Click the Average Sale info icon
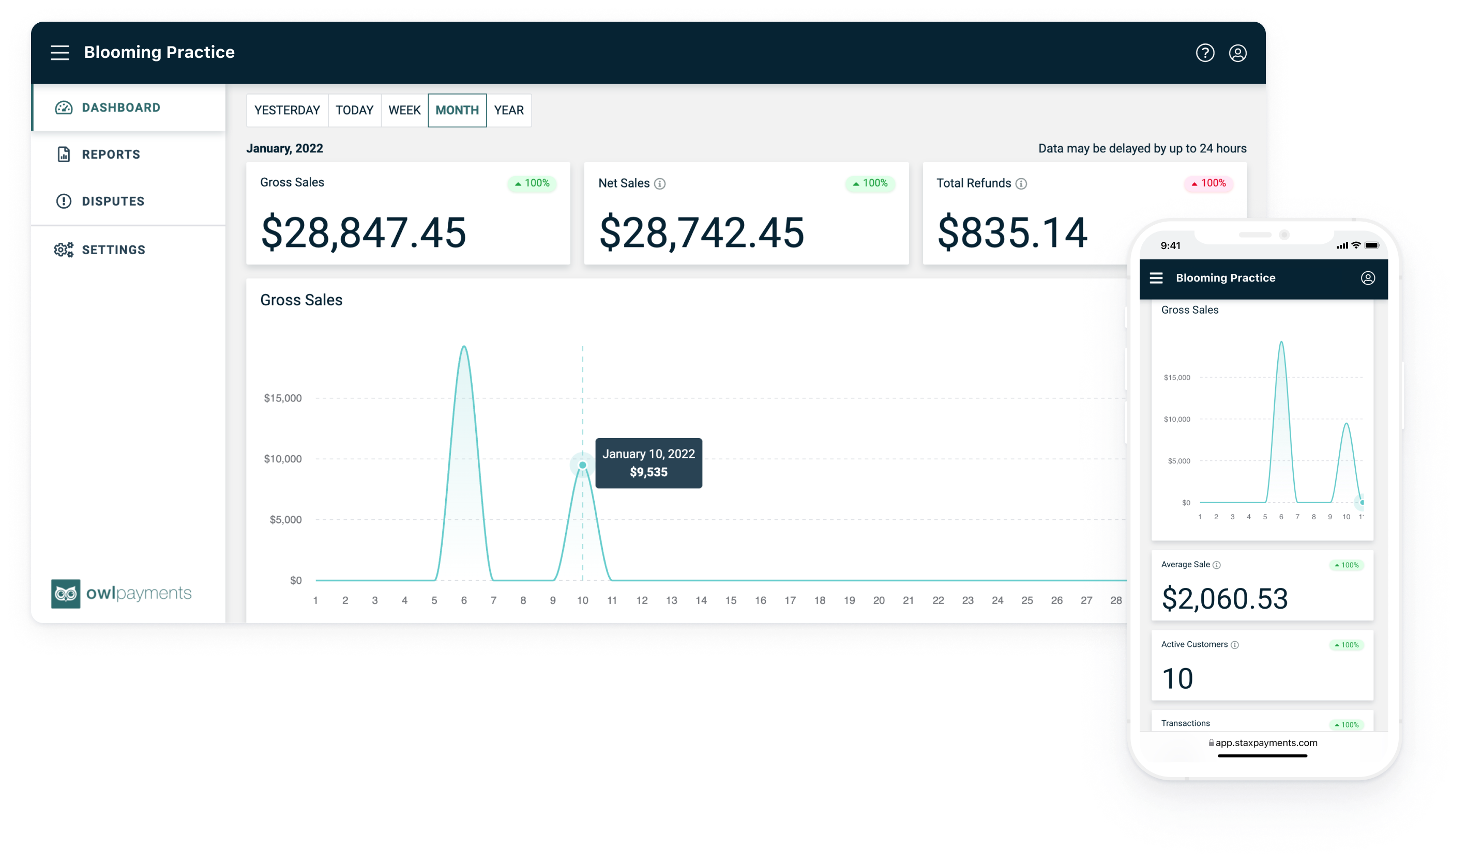This screenshot has width=1467, height=868. (1216, 565)
